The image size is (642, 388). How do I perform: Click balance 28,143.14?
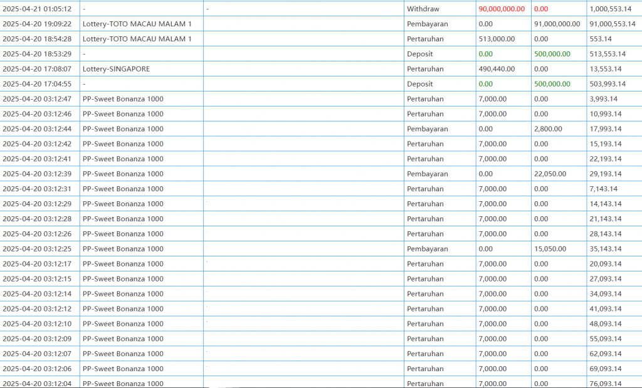click(606, 234)
